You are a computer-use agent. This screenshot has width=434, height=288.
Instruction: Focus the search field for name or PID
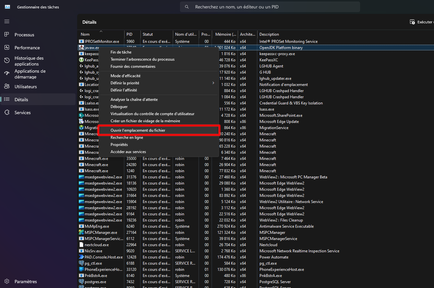pyautogui.click(x=270, y=7)
